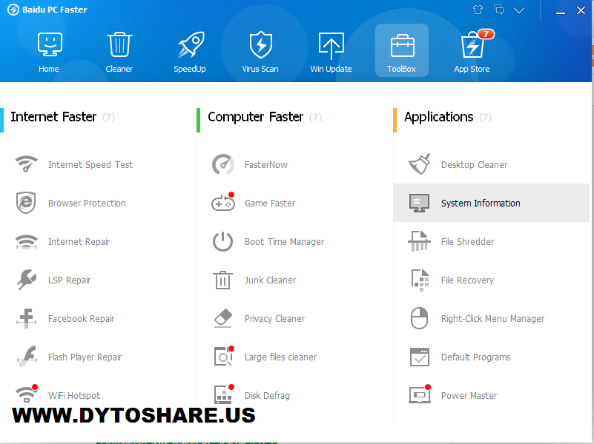The width and height of the screenshot is (594, 444).
Task: Select the ToolBox briefcase icon
Action: 402,45
